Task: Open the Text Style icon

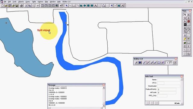Action: tap(123, 5)
